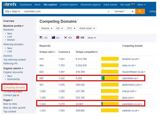The width and height of the screenshot is (160, 117).
Task: Click the ahrefs logo
Action: [10, 4]
